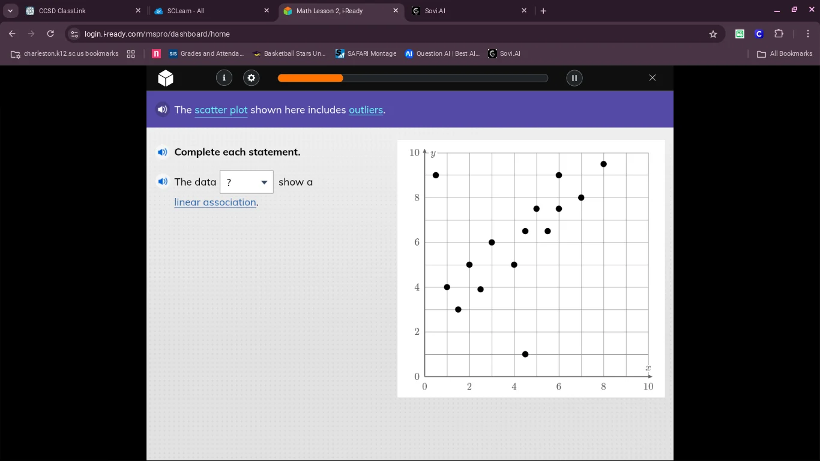Play audio for 'Complete each statement'
Image resolution: width=820 pixels, height=461 pixels.
pyautogui.click(x=162, y=152)
